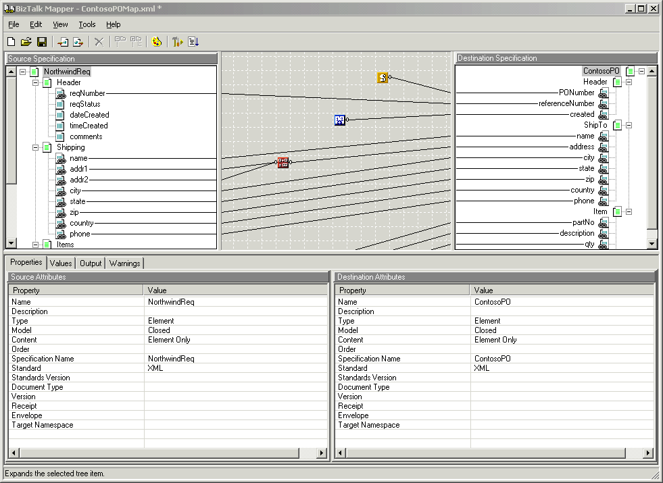663x483 pixels.
Task: Open the Help menu
Action: pyautogui.click(x=114, y=24)
